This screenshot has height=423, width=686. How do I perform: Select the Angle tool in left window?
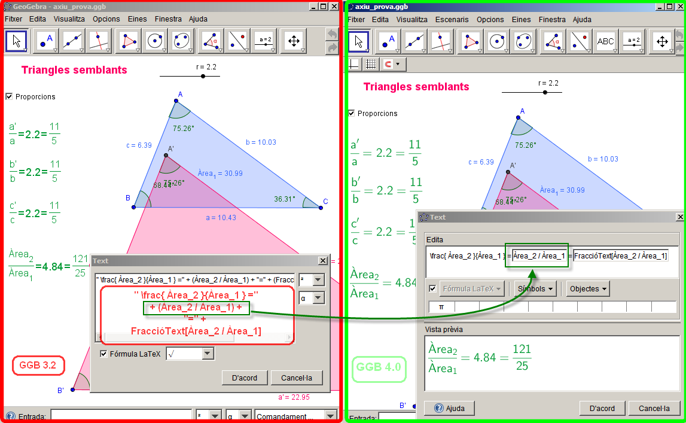(211, 41)
